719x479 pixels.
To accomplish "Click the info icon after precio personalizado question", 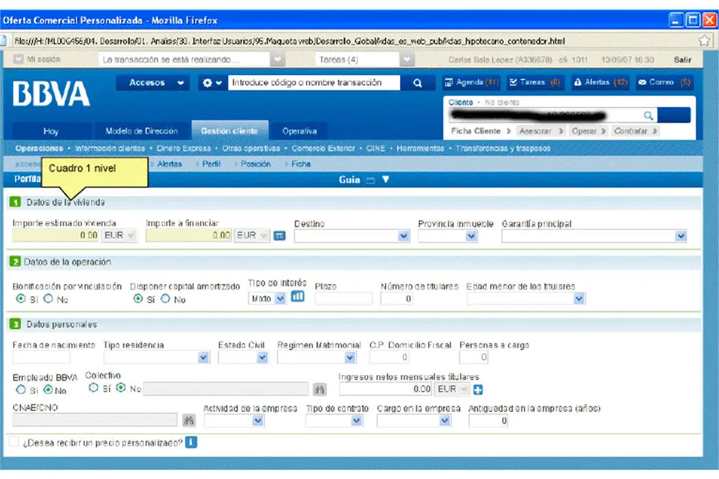I will (x=190, y=442).
